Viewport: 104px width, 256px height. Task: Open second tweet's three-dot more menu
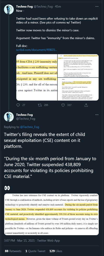[97, 115]
